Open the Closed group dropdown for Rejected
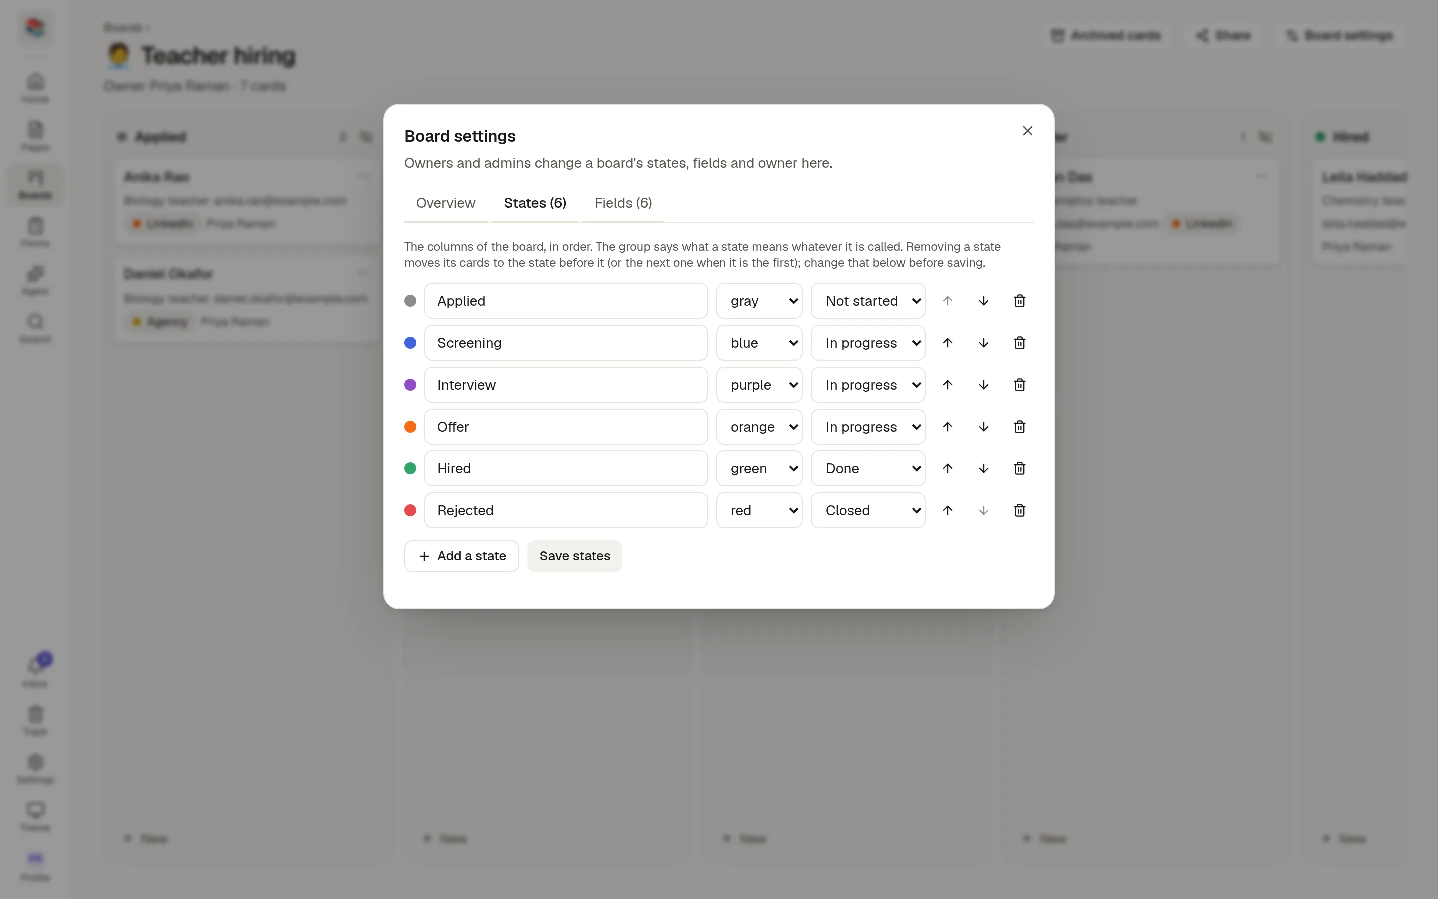The height and width of the screenshot is (899, 1438). [x=868, y=511]
